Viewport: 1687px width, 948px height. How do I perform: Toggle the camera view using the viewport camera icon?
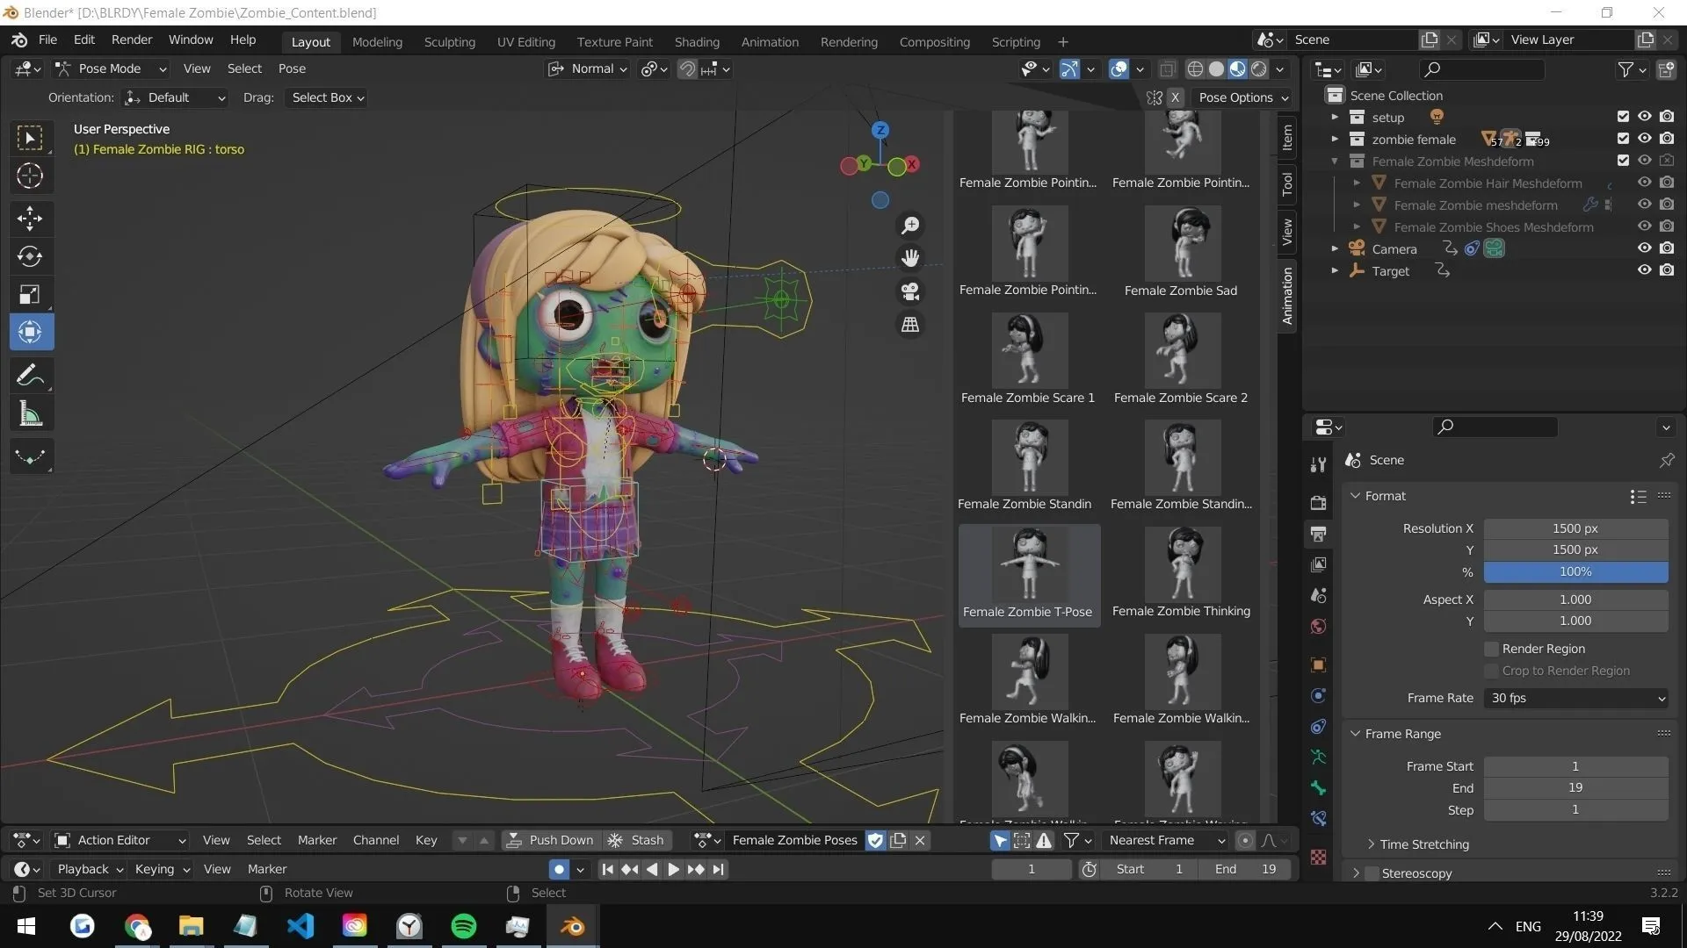click(910, 291)
